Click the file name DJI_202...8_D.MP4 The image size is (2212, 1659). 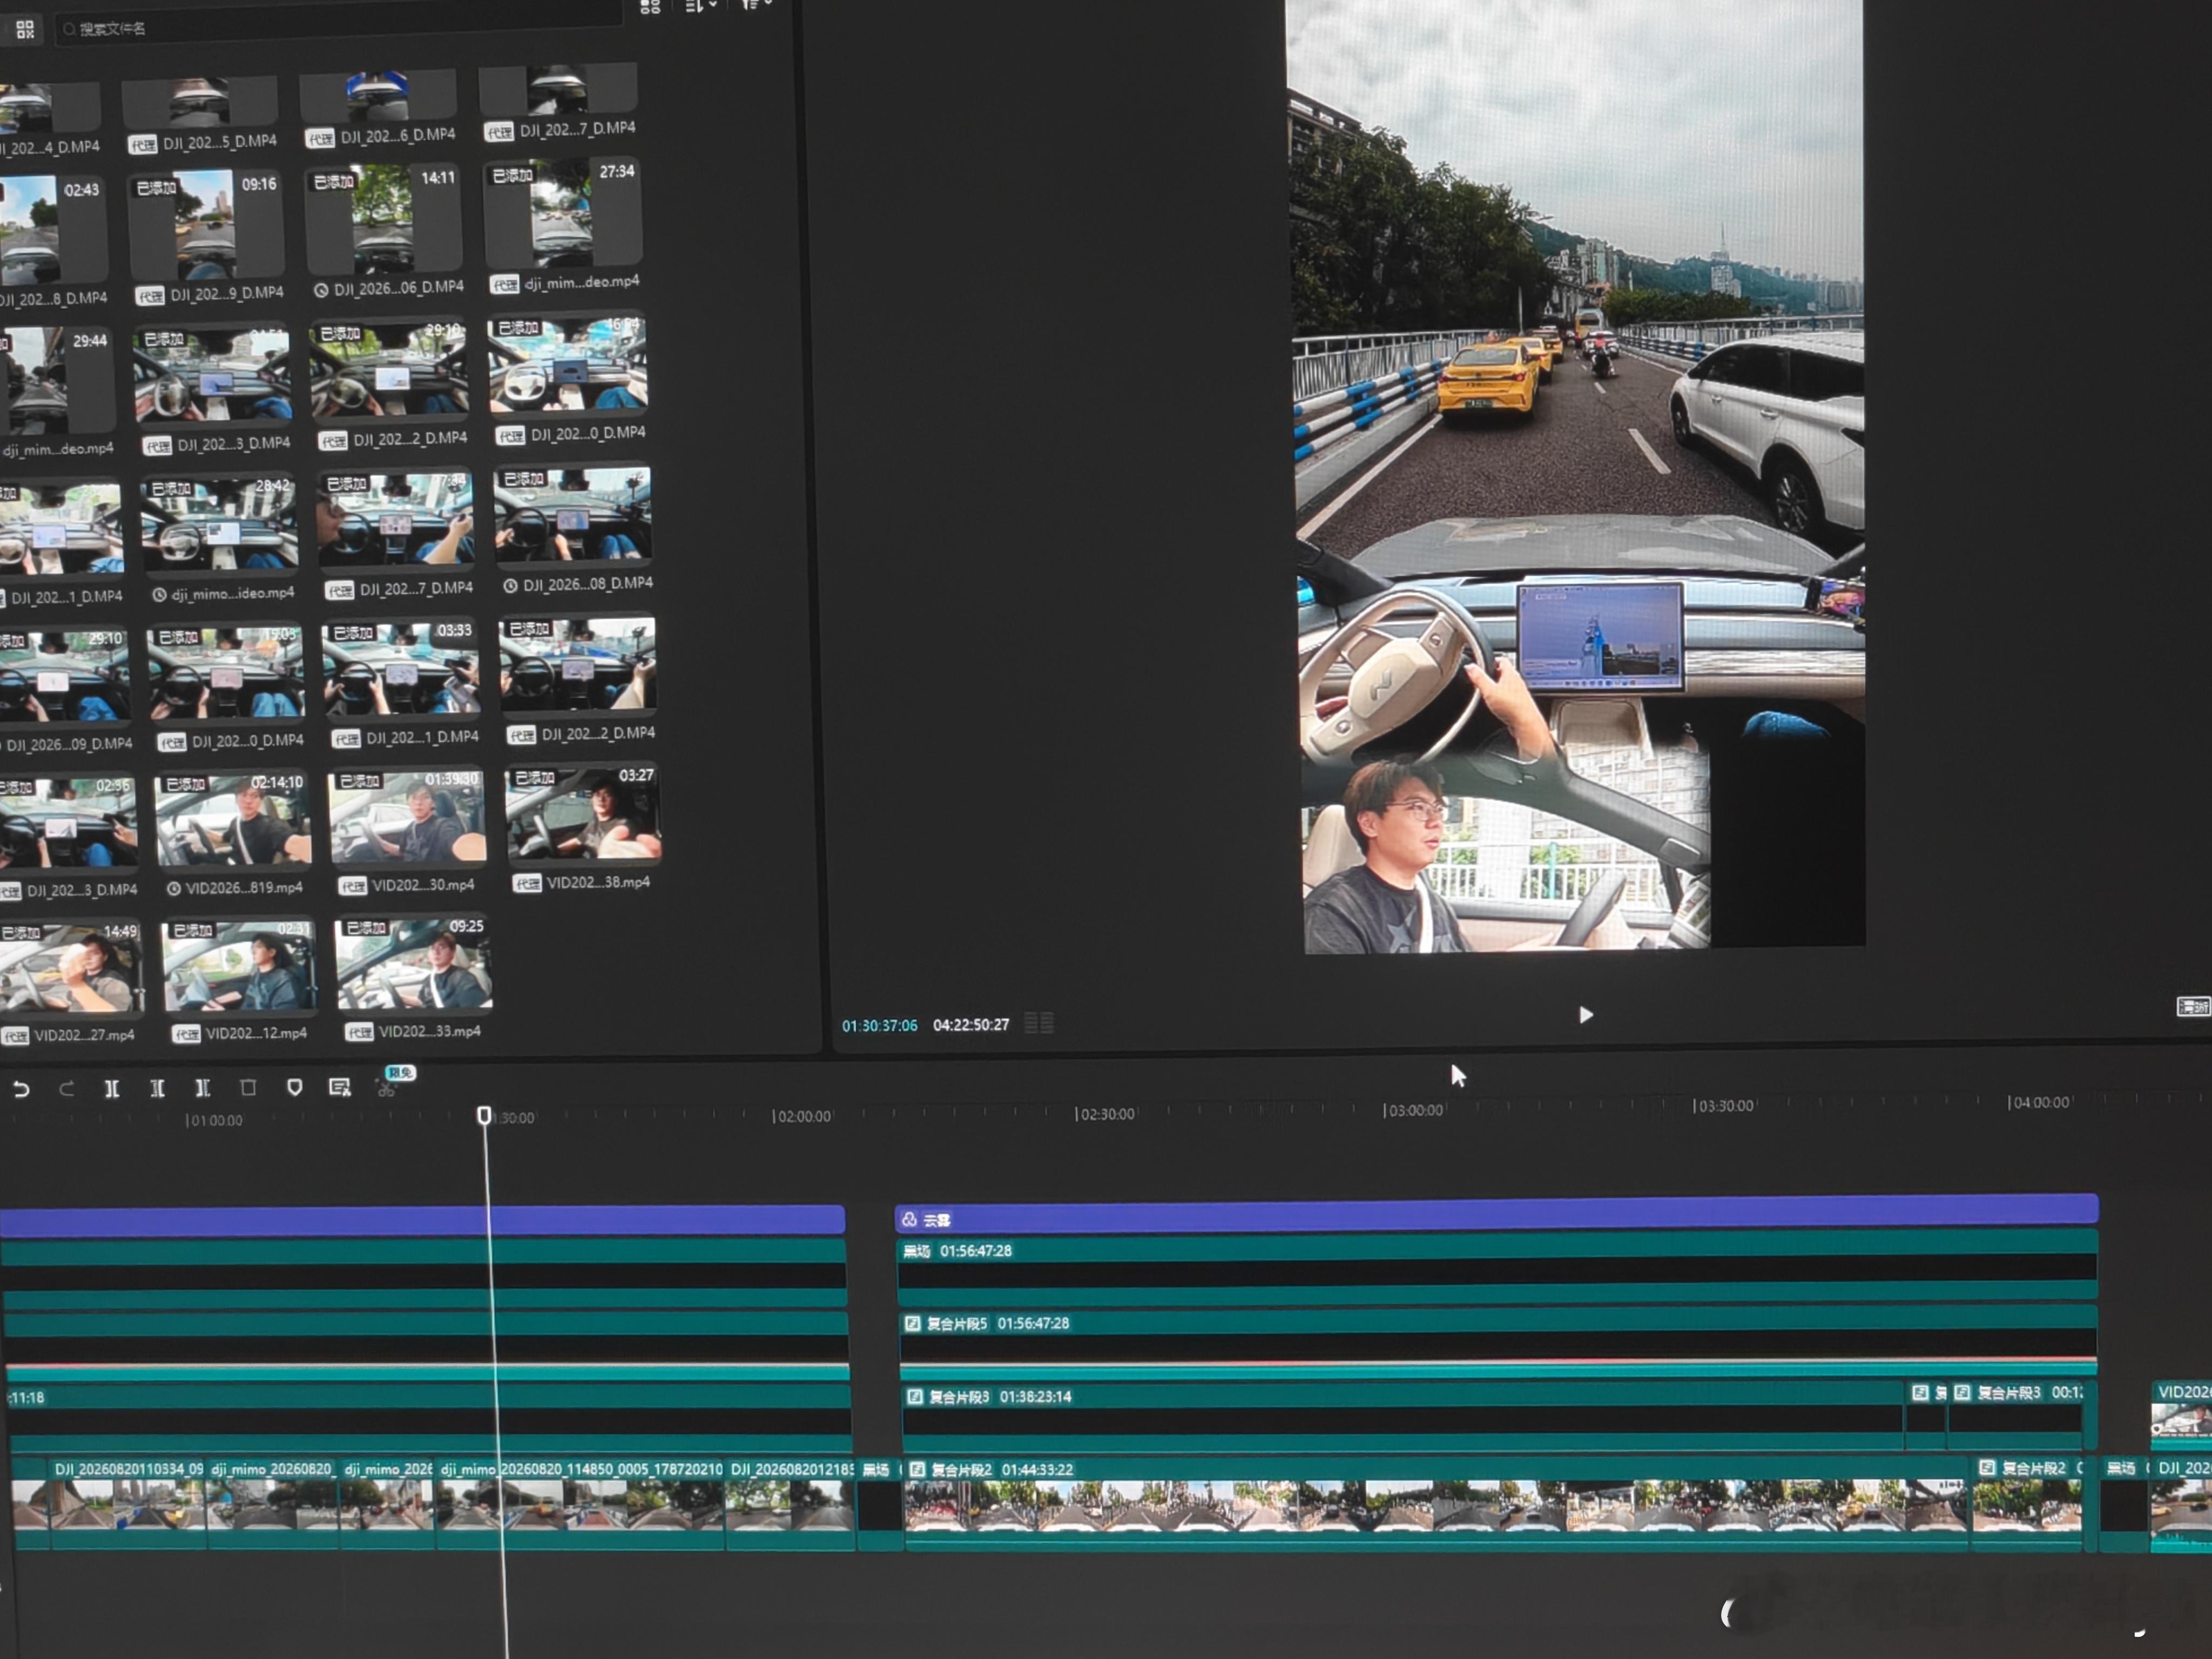54,299
